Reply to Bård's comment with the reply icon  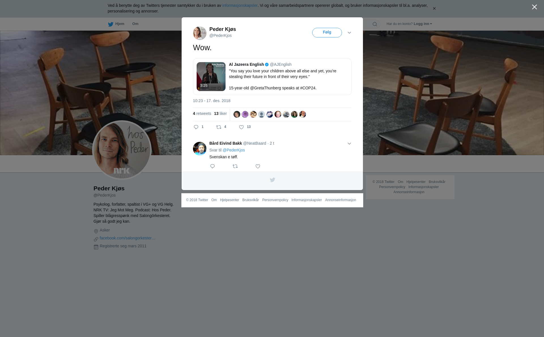point(212,166)
